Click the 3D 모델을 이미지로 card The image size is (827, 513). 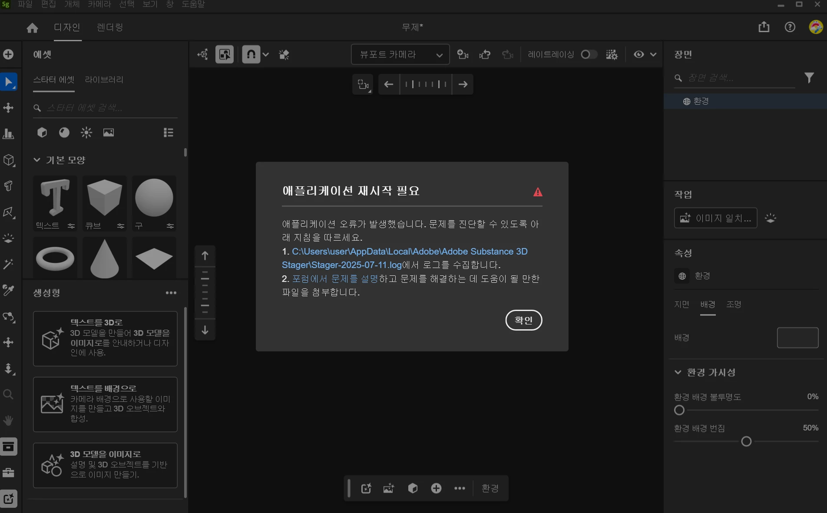tap(105, 465)
